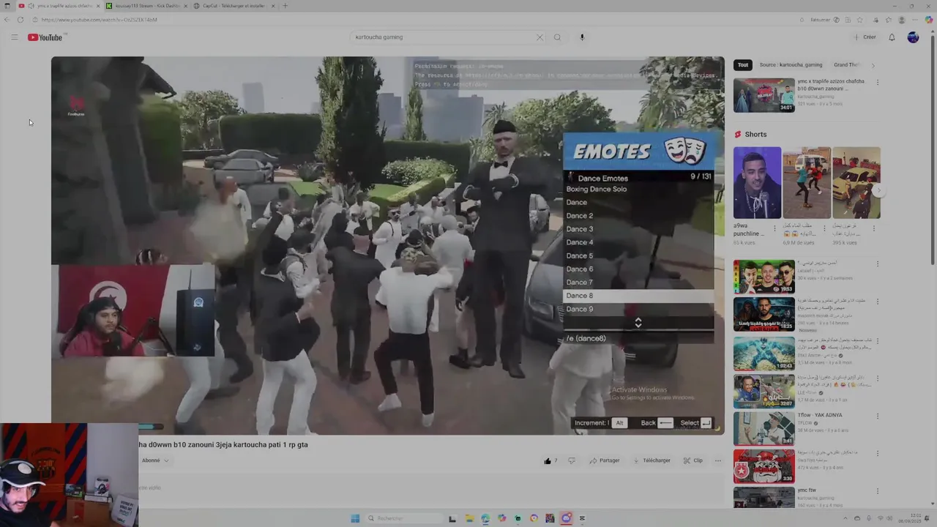This screenshot has height=527, width=937.
Task: Open a new browser tab
Action: point(285,6)
